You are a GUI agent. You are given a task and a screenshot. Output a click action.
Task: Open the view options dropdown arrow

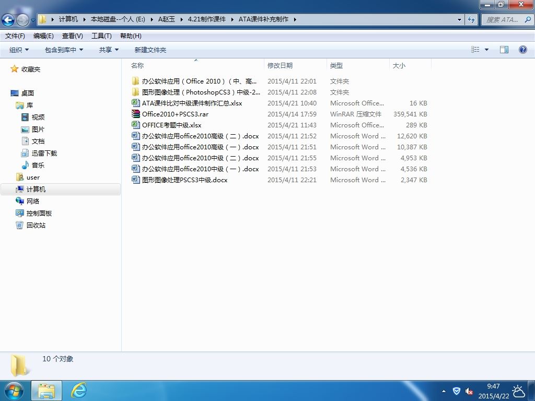(486, 50)
